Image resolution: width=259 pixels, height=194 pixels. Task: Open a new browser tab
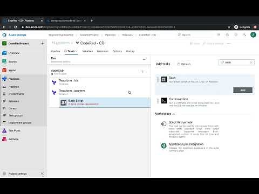click(92, 20)
